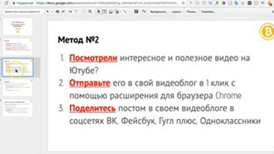Open the Background... dialog
This screenshot has width=274, height=154.
tap(159, 12)
